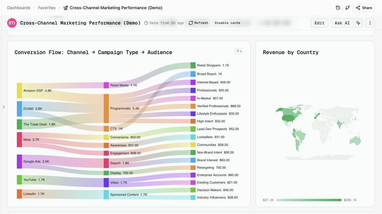382x214 pixels.
Task: Click the United States on the map
Action: (x=288, y=118)
